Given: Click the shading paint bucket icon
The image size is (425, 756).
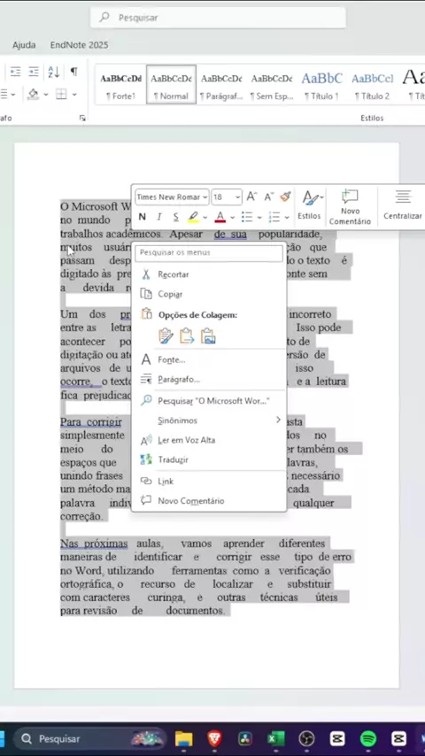Looking at the screenshot, I should (33, 94).
